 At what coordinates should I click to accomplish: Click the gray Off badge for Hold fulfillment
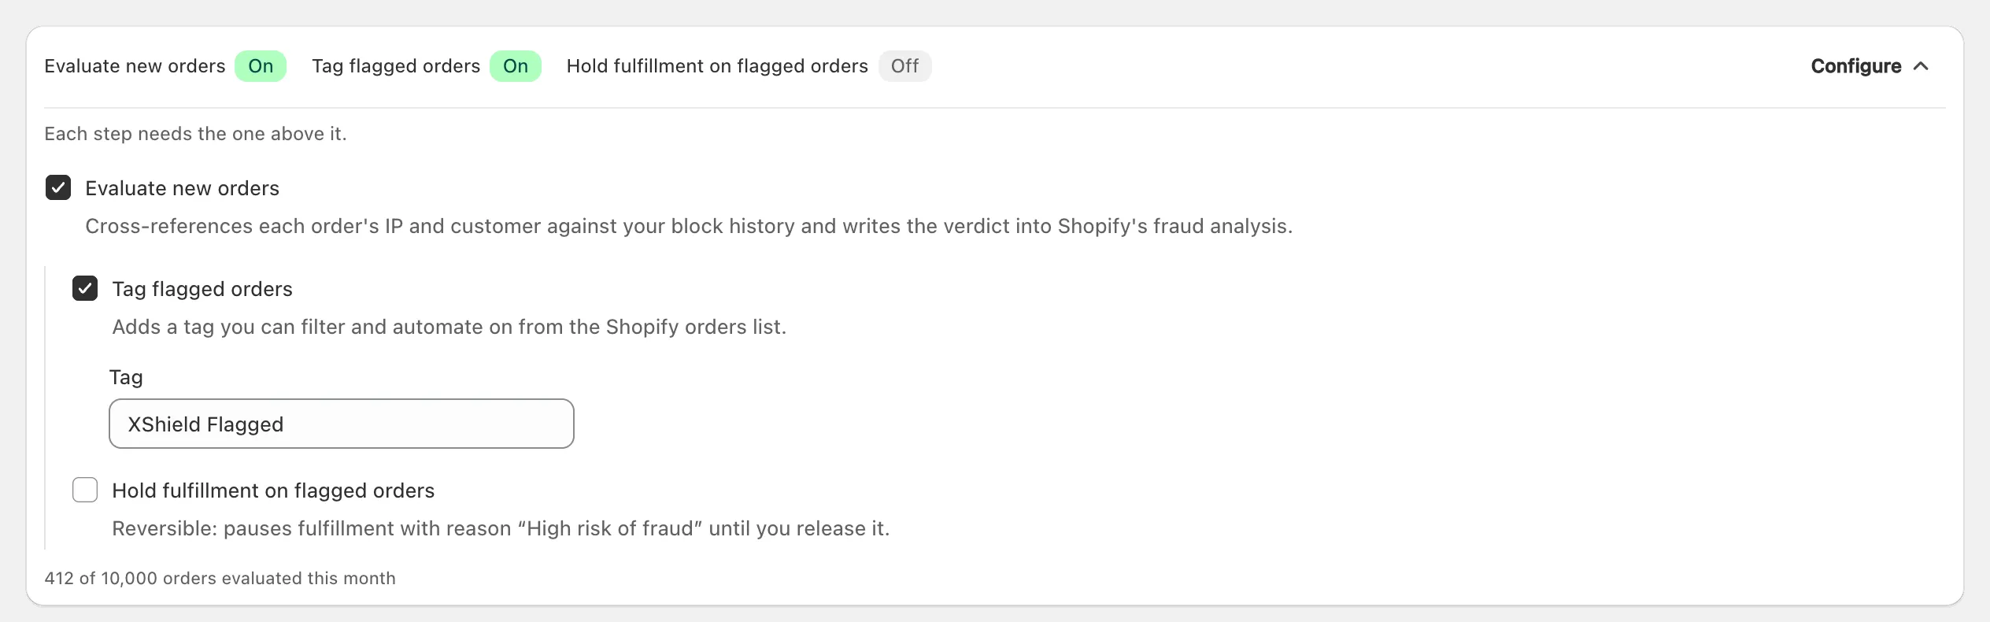point(904,66)
